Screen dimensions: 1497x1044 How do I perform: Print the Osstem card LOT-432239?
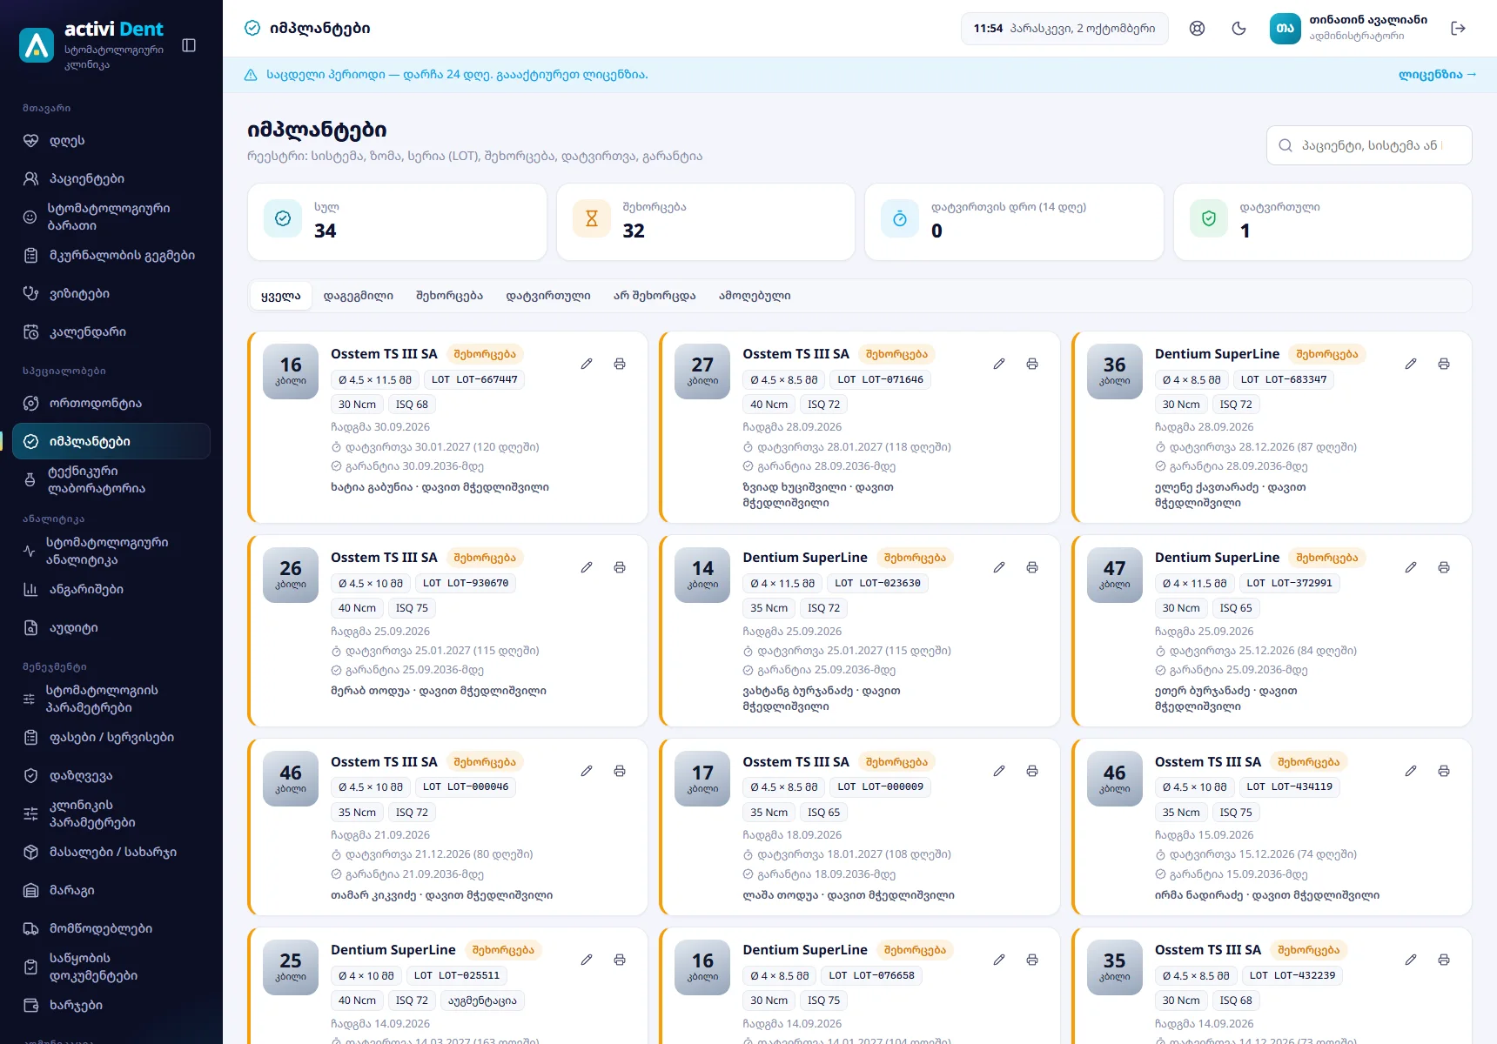1444,960
